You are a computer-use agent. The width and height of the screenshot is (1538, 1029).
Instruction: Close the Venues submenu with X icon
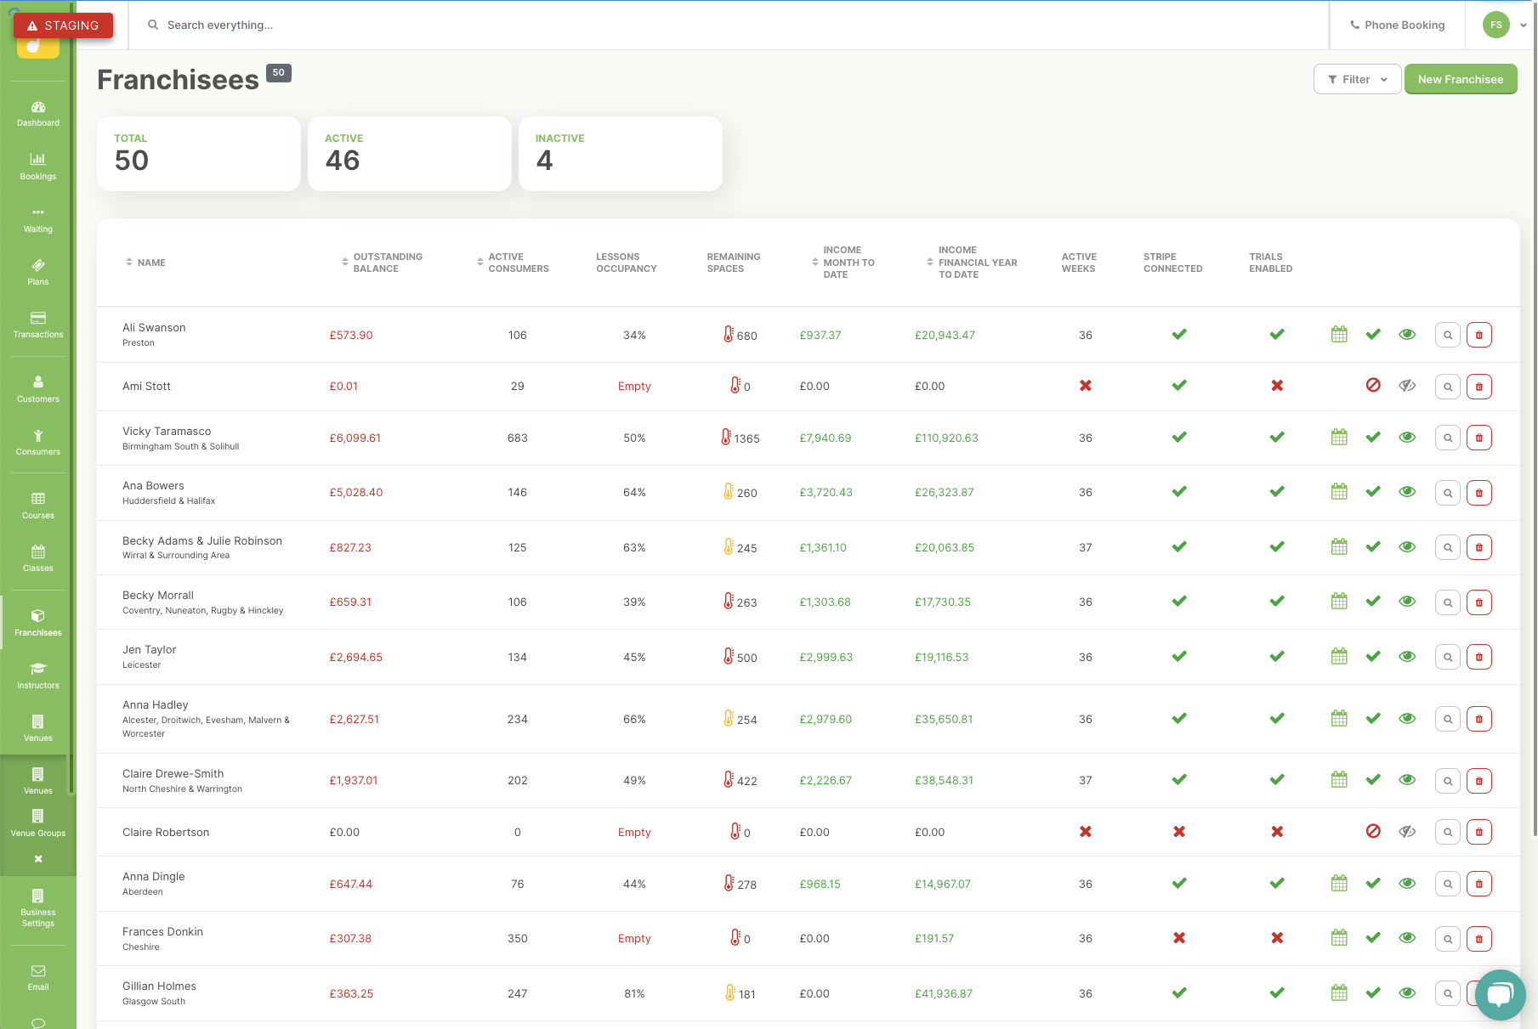point(38,859)
